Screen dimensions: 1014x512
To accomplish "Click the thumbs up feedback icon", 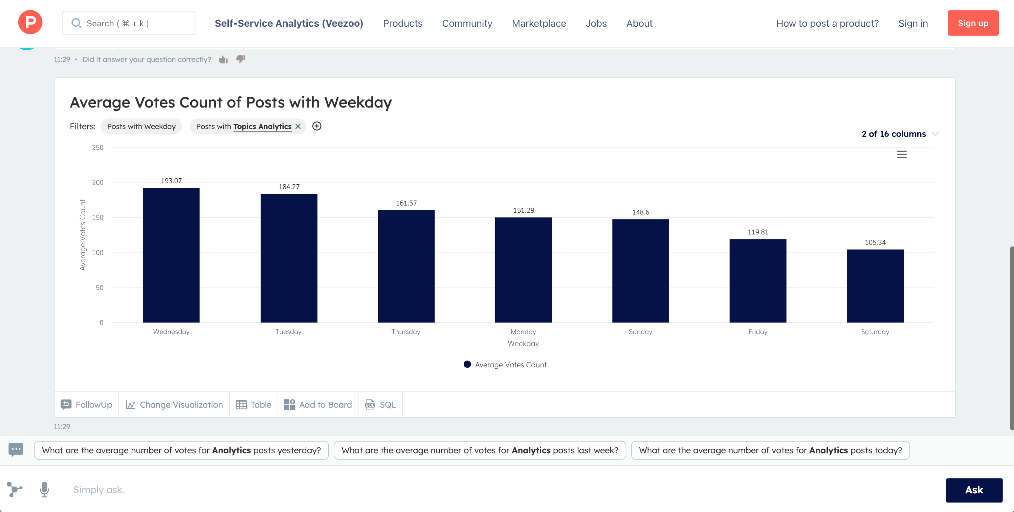I will (x=223, y=60).
